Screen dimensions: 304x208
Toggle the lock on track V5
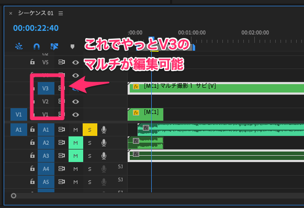click(32, 62)
